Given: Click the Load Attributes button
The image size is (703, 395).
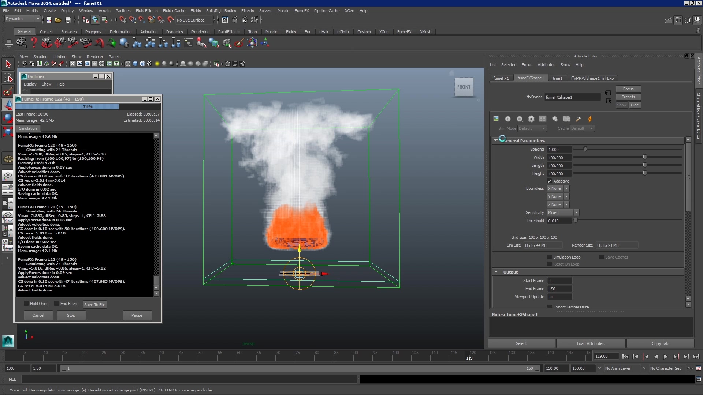Looking at the screenshot, I should coord(590,343).
